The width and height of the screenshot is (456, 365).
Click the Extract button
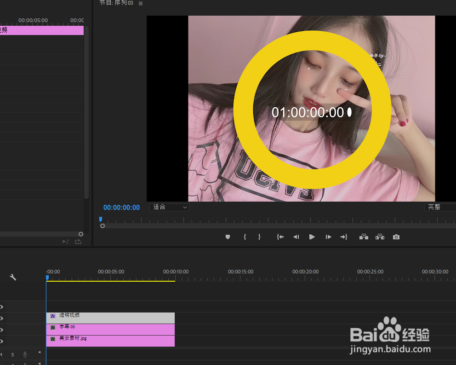(x=380, y=237)
